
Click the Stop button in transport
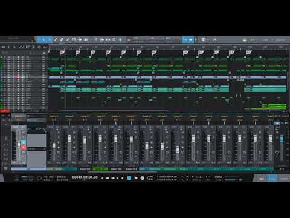[x=129, y=178]
